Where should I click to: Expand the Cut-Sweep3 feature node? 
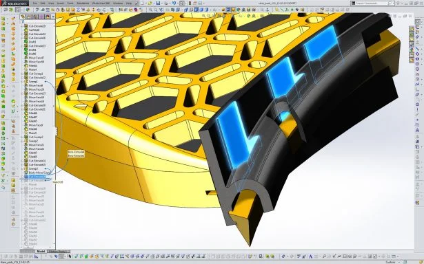coord(23,74)
